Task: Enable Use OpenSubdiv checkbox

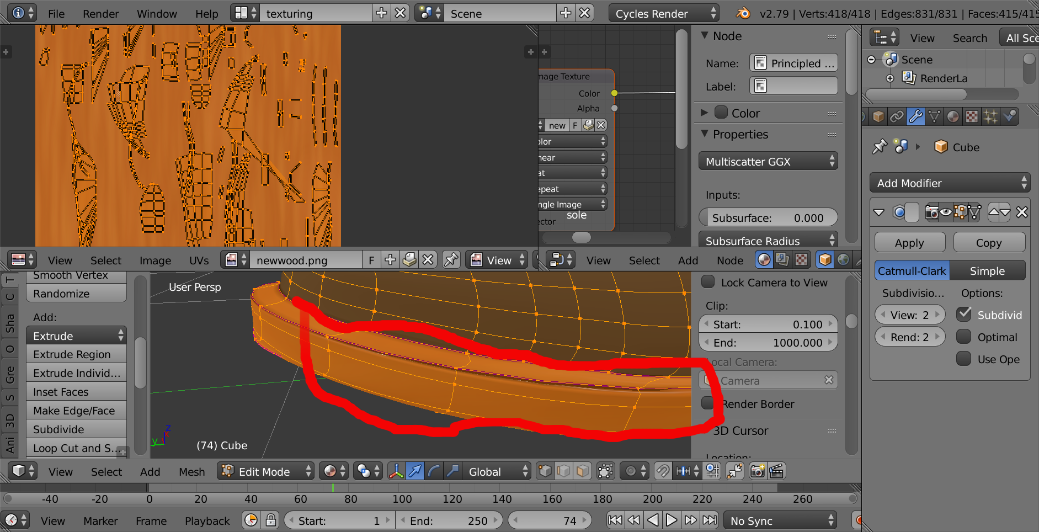Action: (x=964, y=359)
